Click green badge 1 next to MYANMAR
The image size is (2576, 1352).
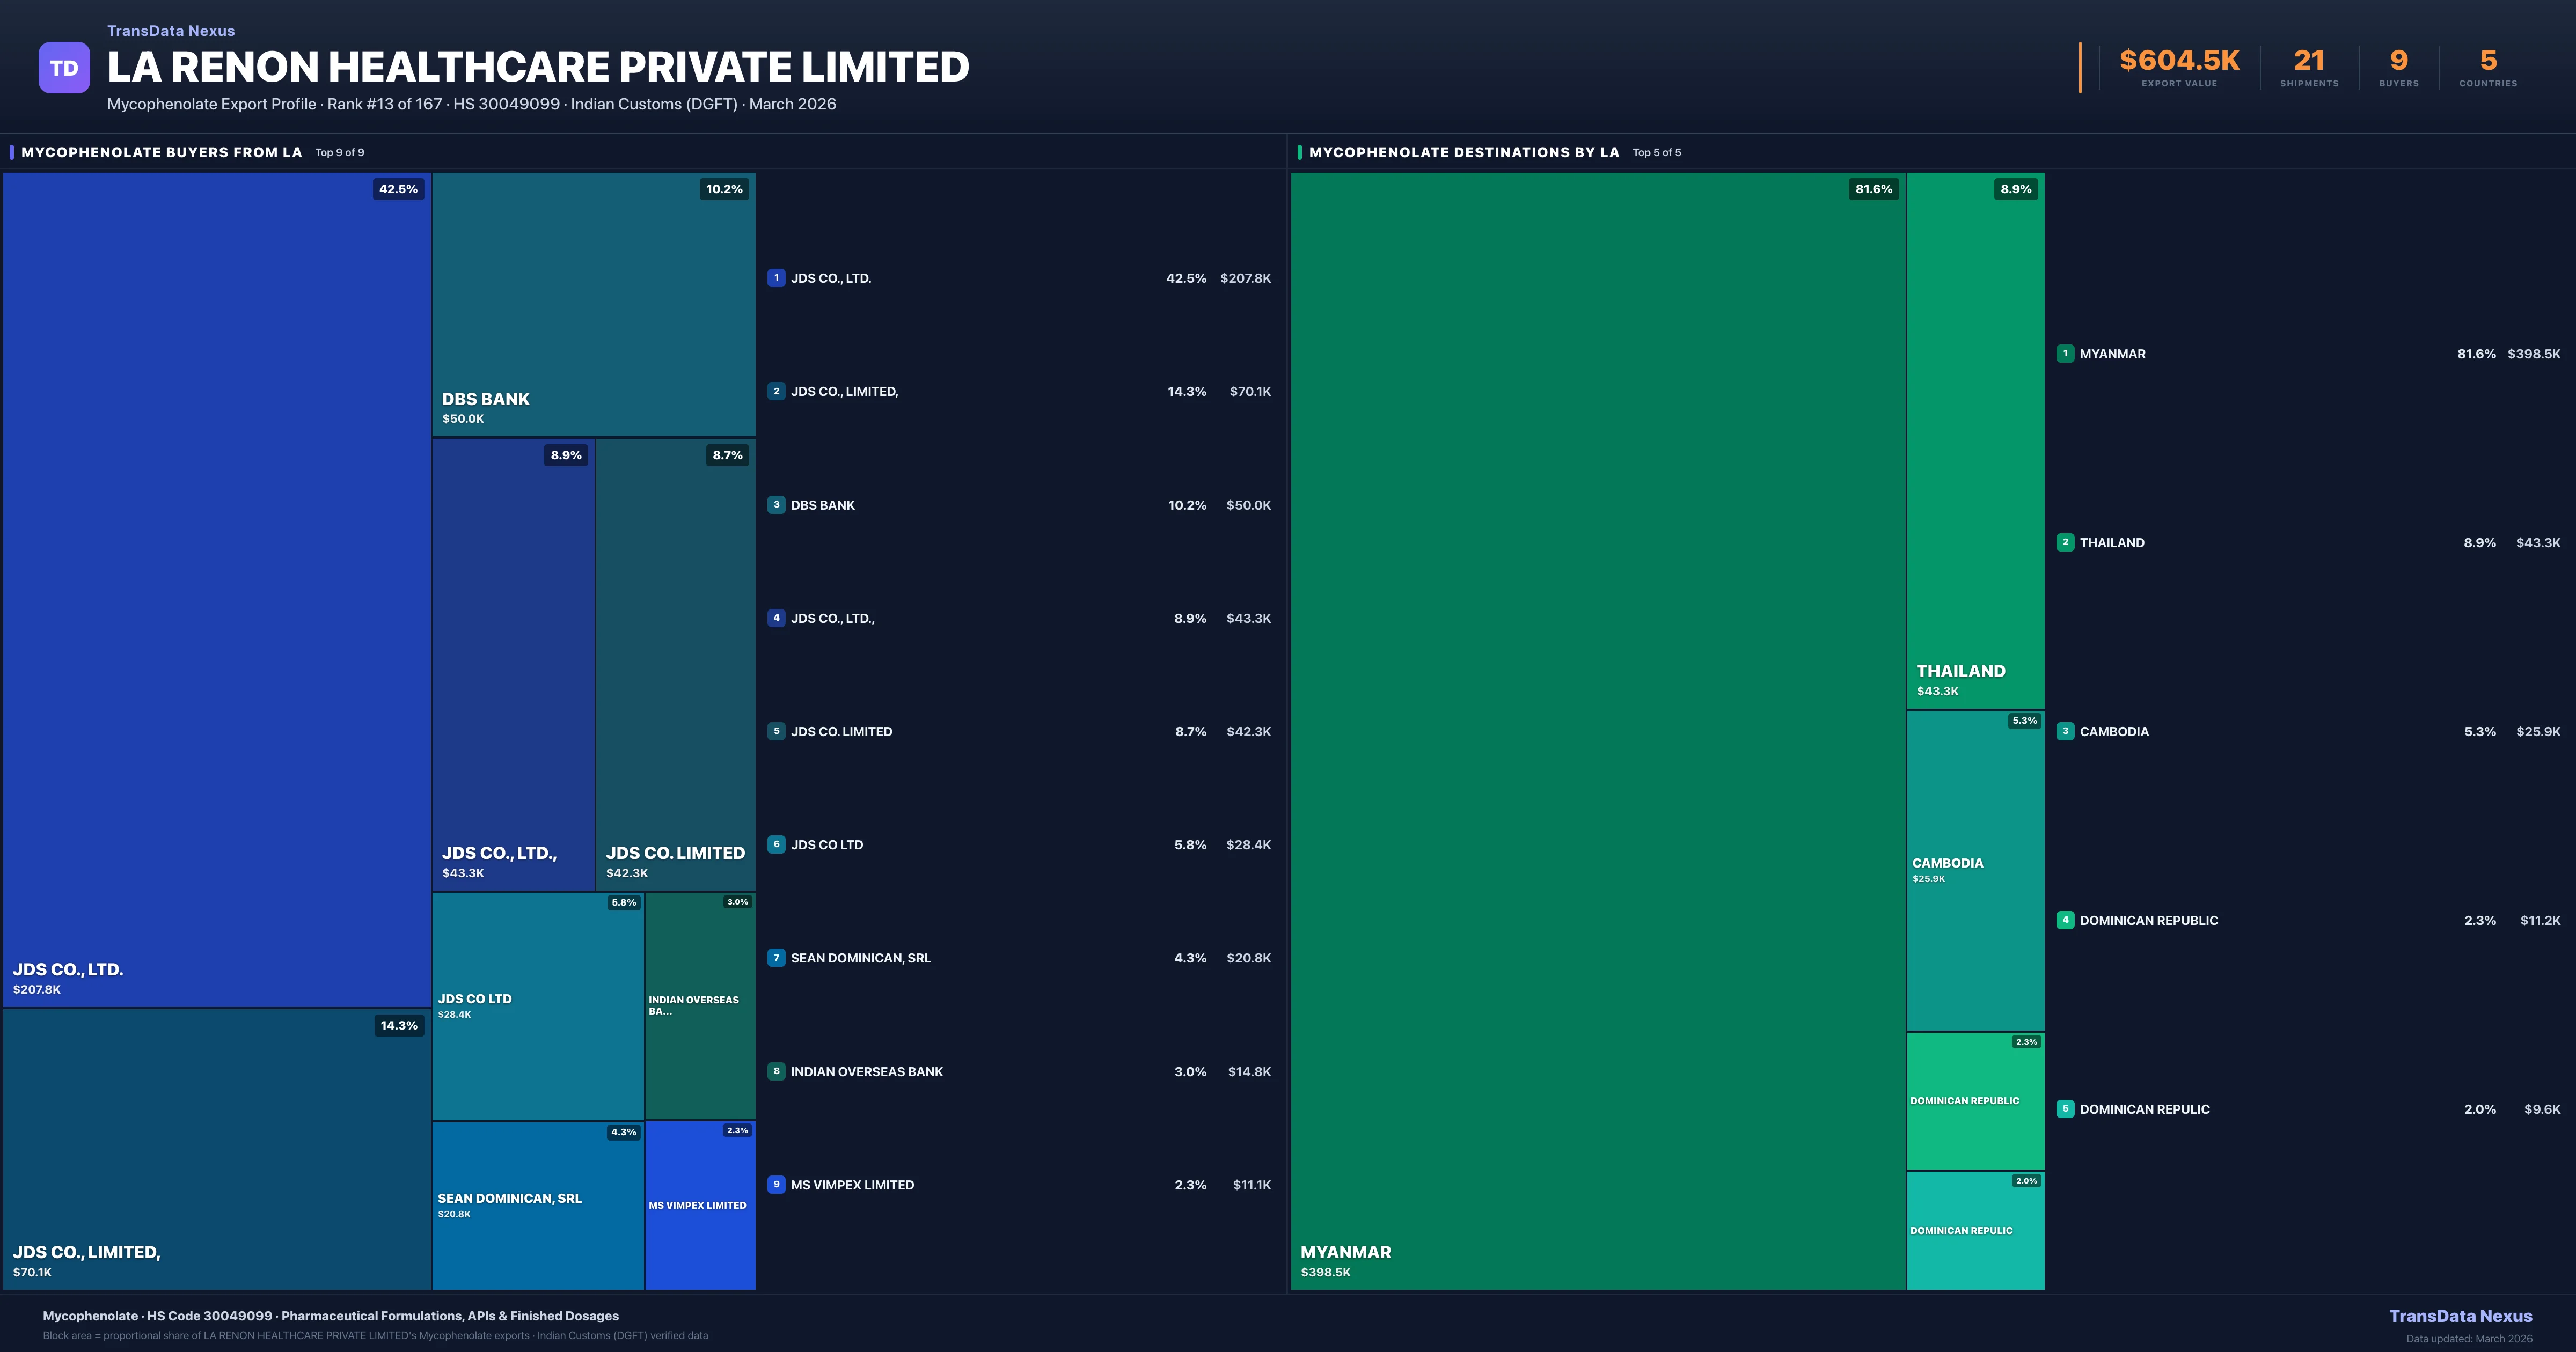pyautogui.click(x=2065, y=354)
